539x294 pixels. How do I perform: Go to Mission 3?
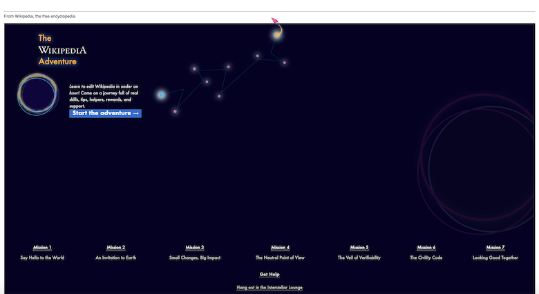pyautogui.click(x=195, y=247)
